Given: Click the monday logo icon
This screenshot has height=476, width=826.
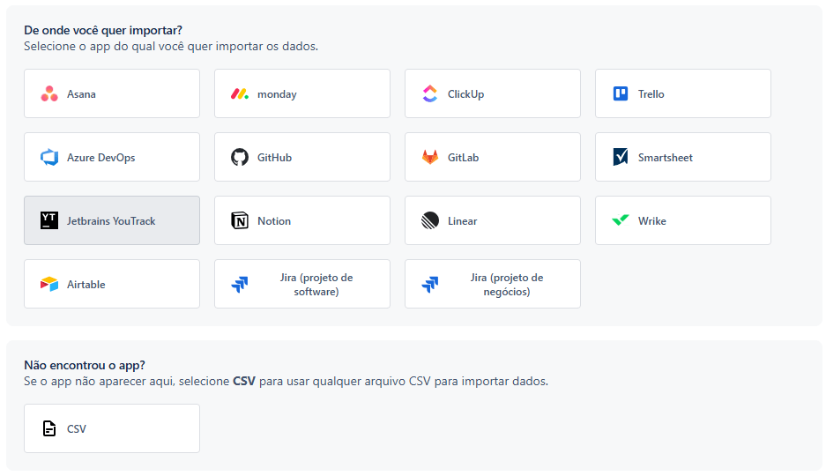Looking at the screenshot, I should coord(240,94).
